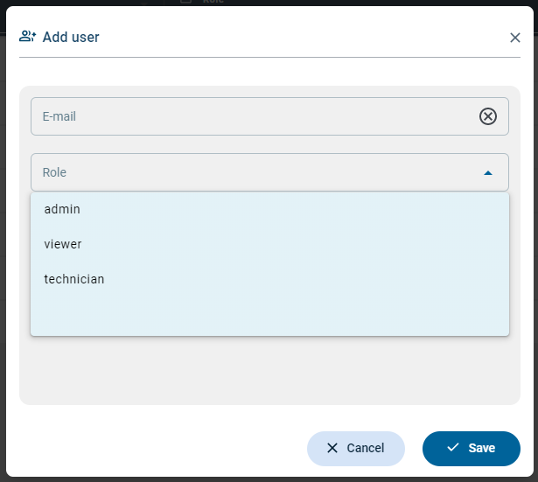Collapse the Role dropdown arrow
This screenshot has width=538, height=482.
pos(488,172)
